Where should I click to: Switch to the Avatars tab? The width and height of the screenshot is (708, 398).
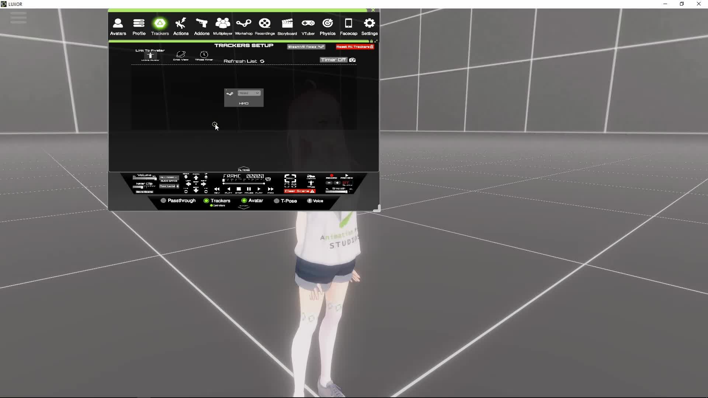pos(118,27)
